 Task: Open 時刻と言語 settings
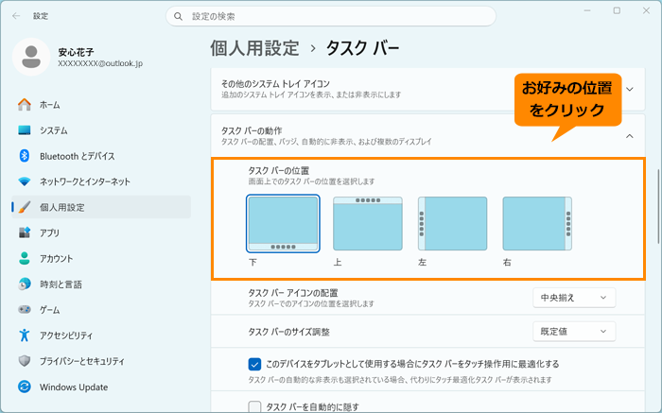101,284
